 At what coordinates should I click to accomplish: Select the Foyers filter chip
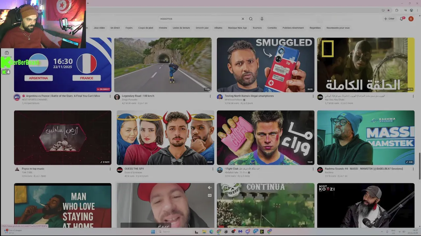[x=129, y=28]
